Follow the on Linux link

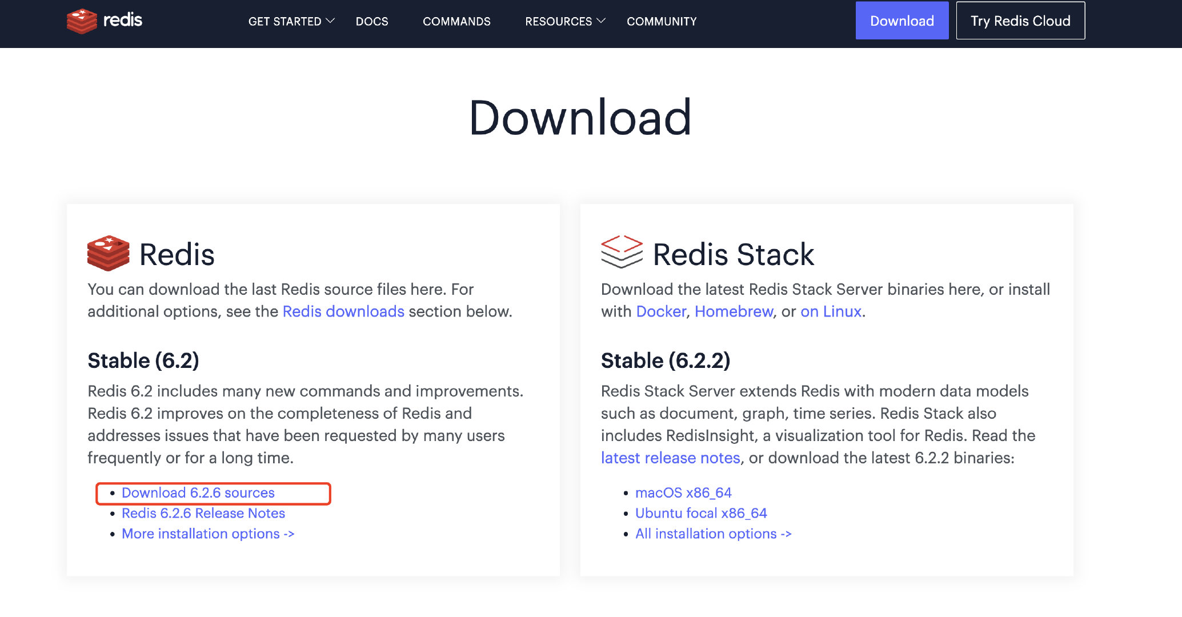831,311
